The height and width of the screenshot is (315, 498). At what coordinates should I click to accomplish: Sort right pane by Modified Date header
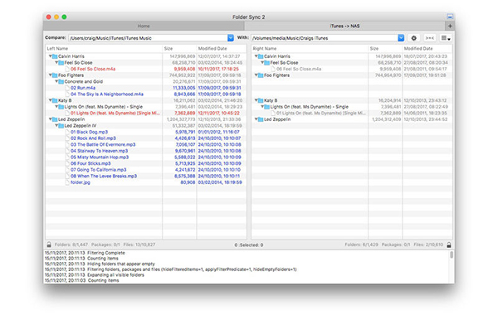pos(427,49)
